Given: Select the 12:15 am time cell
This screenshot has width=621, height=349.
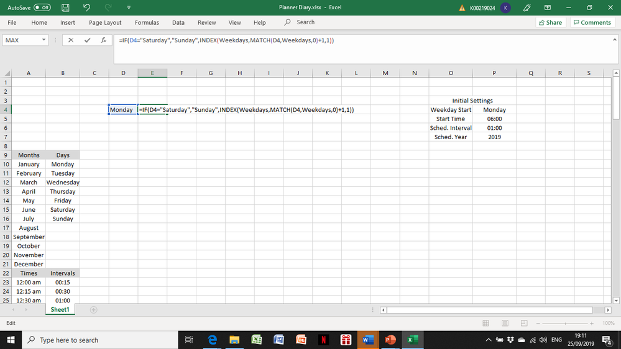Looking at the screenshot, I should 29,292.
